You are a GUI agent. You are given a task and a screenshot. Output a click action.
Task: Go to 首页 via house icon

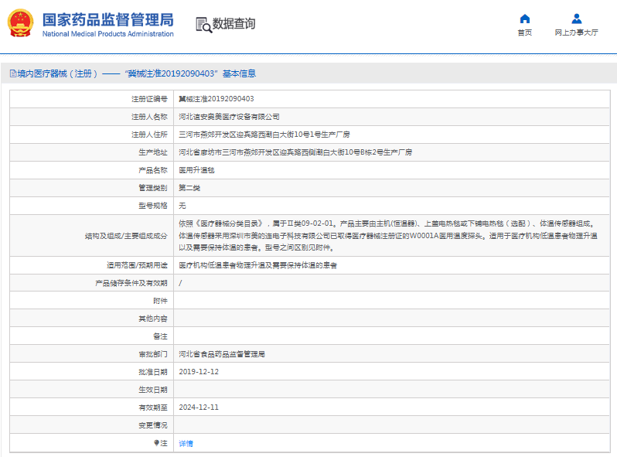tap(524, 19)
